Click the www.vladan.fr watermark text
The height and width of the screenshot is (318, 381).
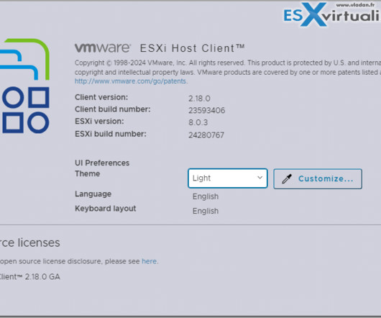tap(355, 5)
